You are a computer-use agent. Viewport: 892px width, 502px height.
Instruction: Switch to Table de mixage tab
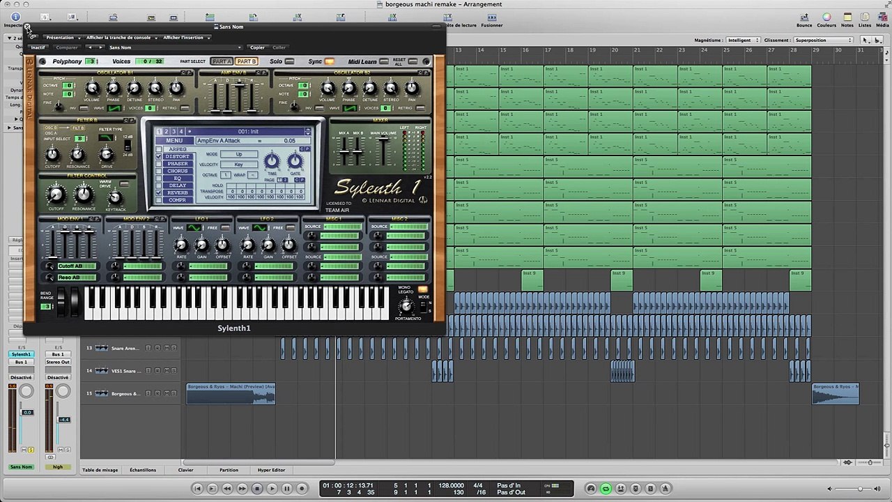click(x=100, y=470)
